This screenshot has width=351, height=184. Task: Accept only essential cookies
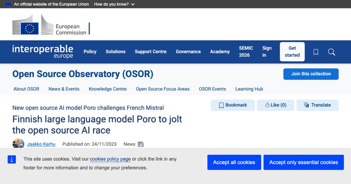pyautogui.click(x=304, y=162)
